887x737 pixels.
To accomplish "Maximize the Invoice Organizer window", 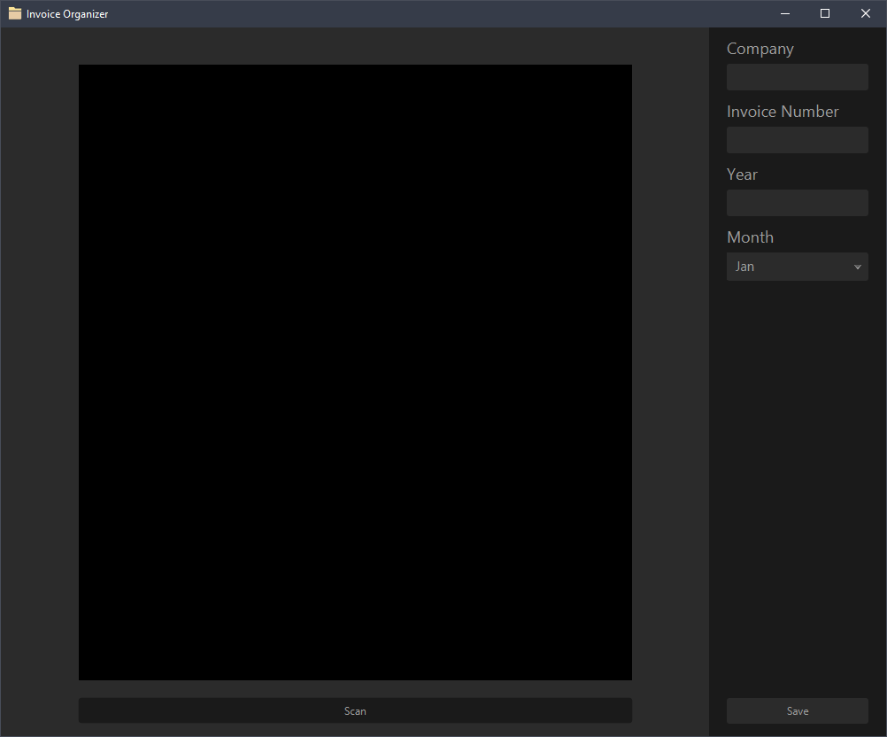I will (x=825, y=13).
